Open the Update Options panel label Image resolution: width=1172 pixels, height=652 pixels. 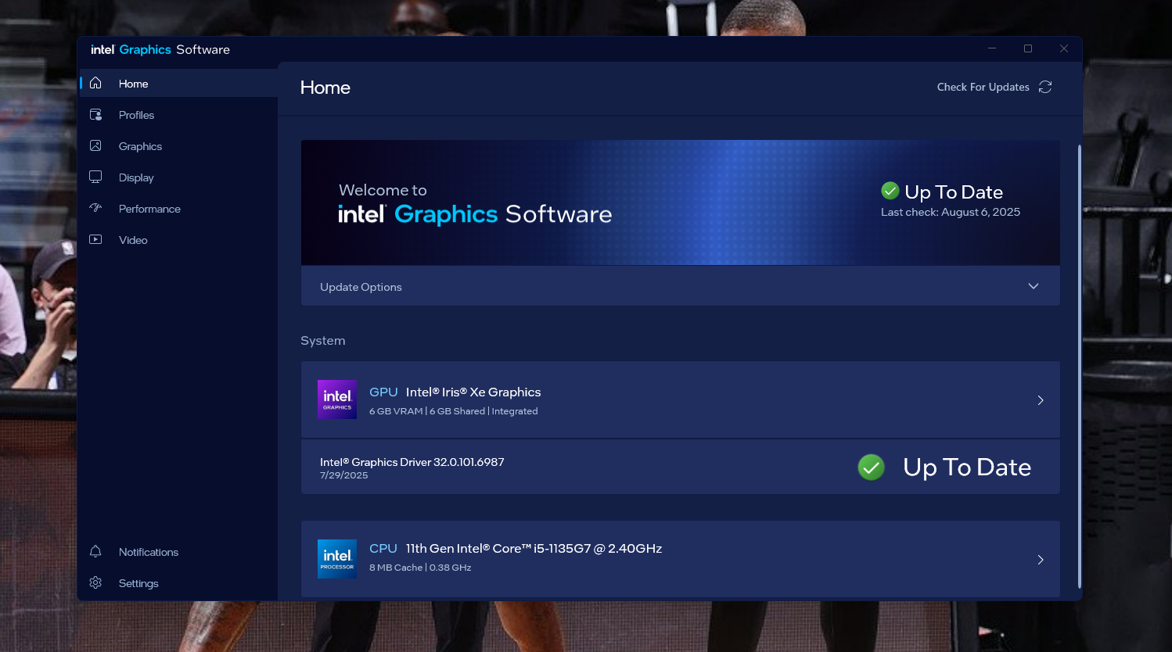[361, 287]
